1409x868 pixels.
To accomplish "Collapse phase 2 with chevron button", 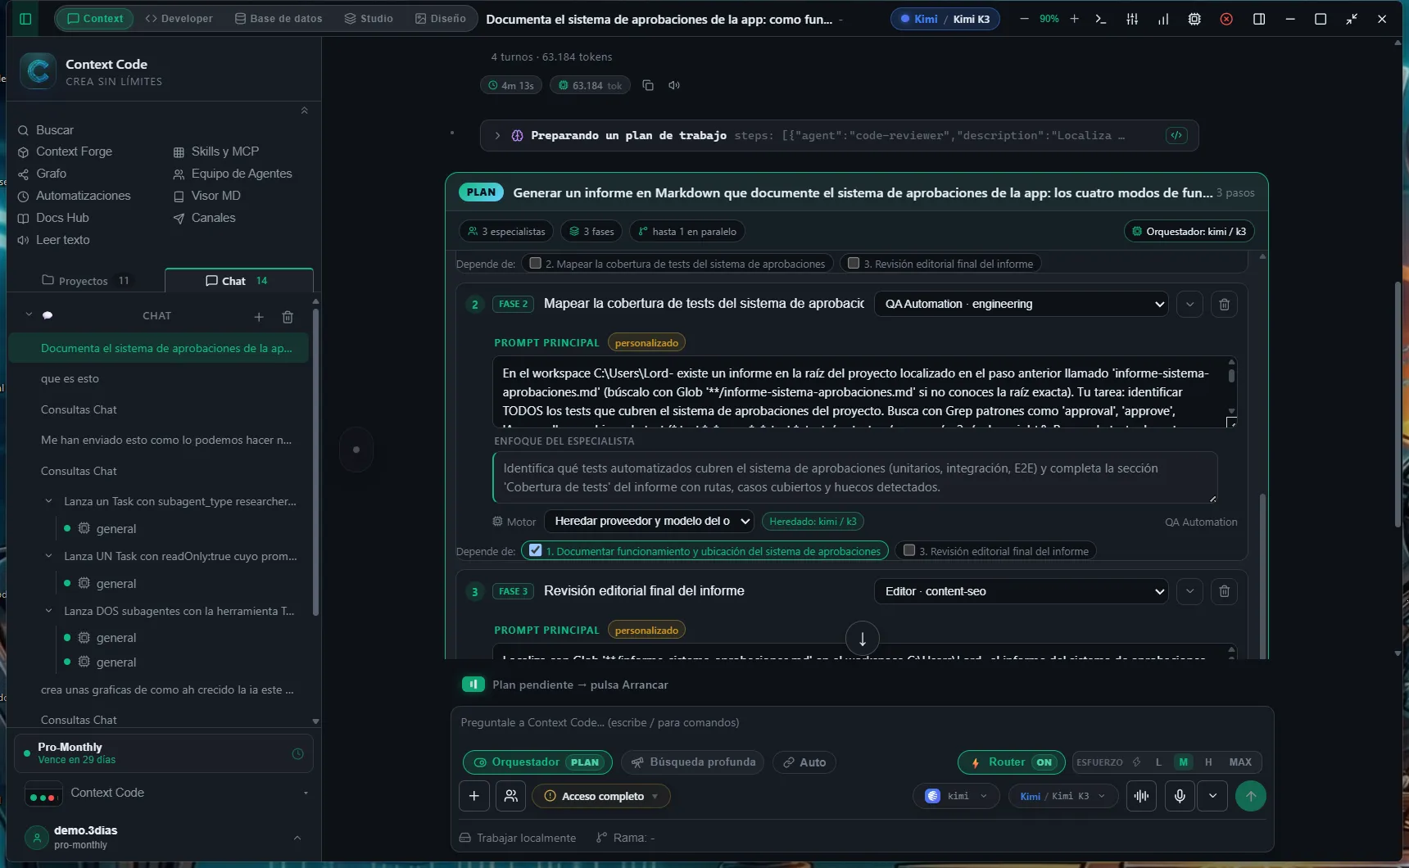I will tap(1189, 304).
